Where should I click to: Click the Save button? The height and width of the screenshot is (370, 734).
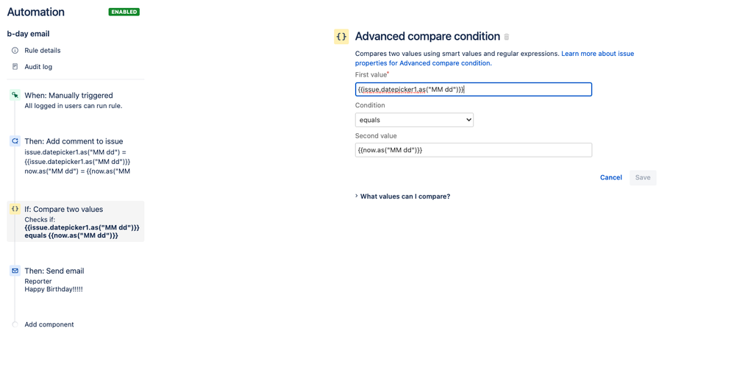(643, 177)
